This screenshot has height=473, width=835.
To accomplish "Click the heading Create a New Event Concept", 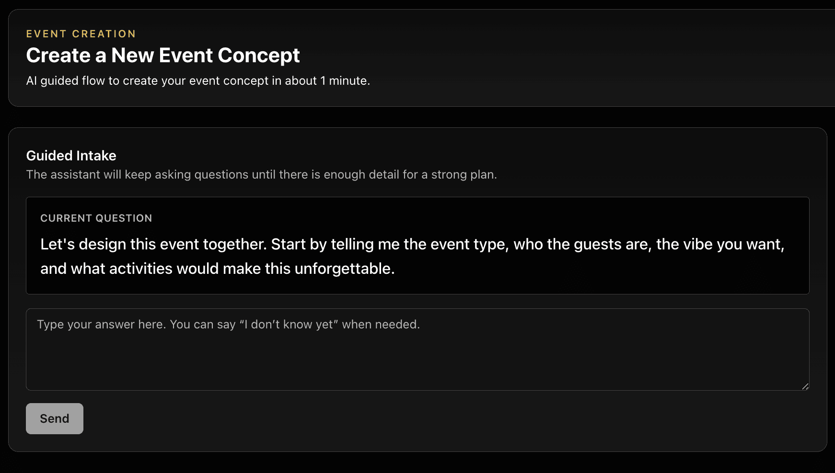I will tap(162, 55).
